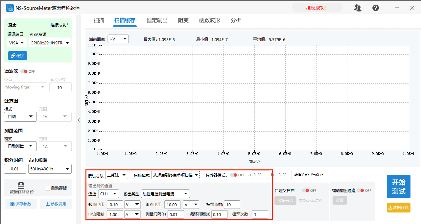Viewport: 421px width, 224px height.
Task: Switch to the 分析 tab
Action: point(236,20)
